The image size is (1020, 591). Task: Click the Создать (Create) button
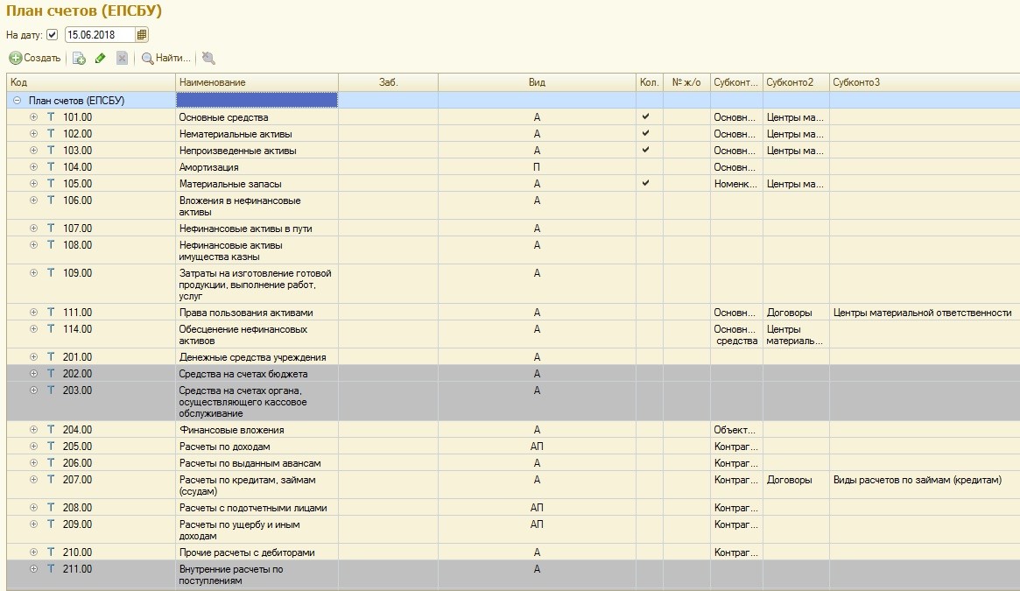pyautogui.click(x=35, y=59)
